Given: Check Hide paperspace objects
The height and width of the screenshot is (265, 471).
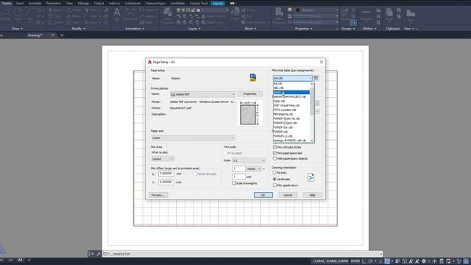Looking at the screenshot, I should 275,158.
